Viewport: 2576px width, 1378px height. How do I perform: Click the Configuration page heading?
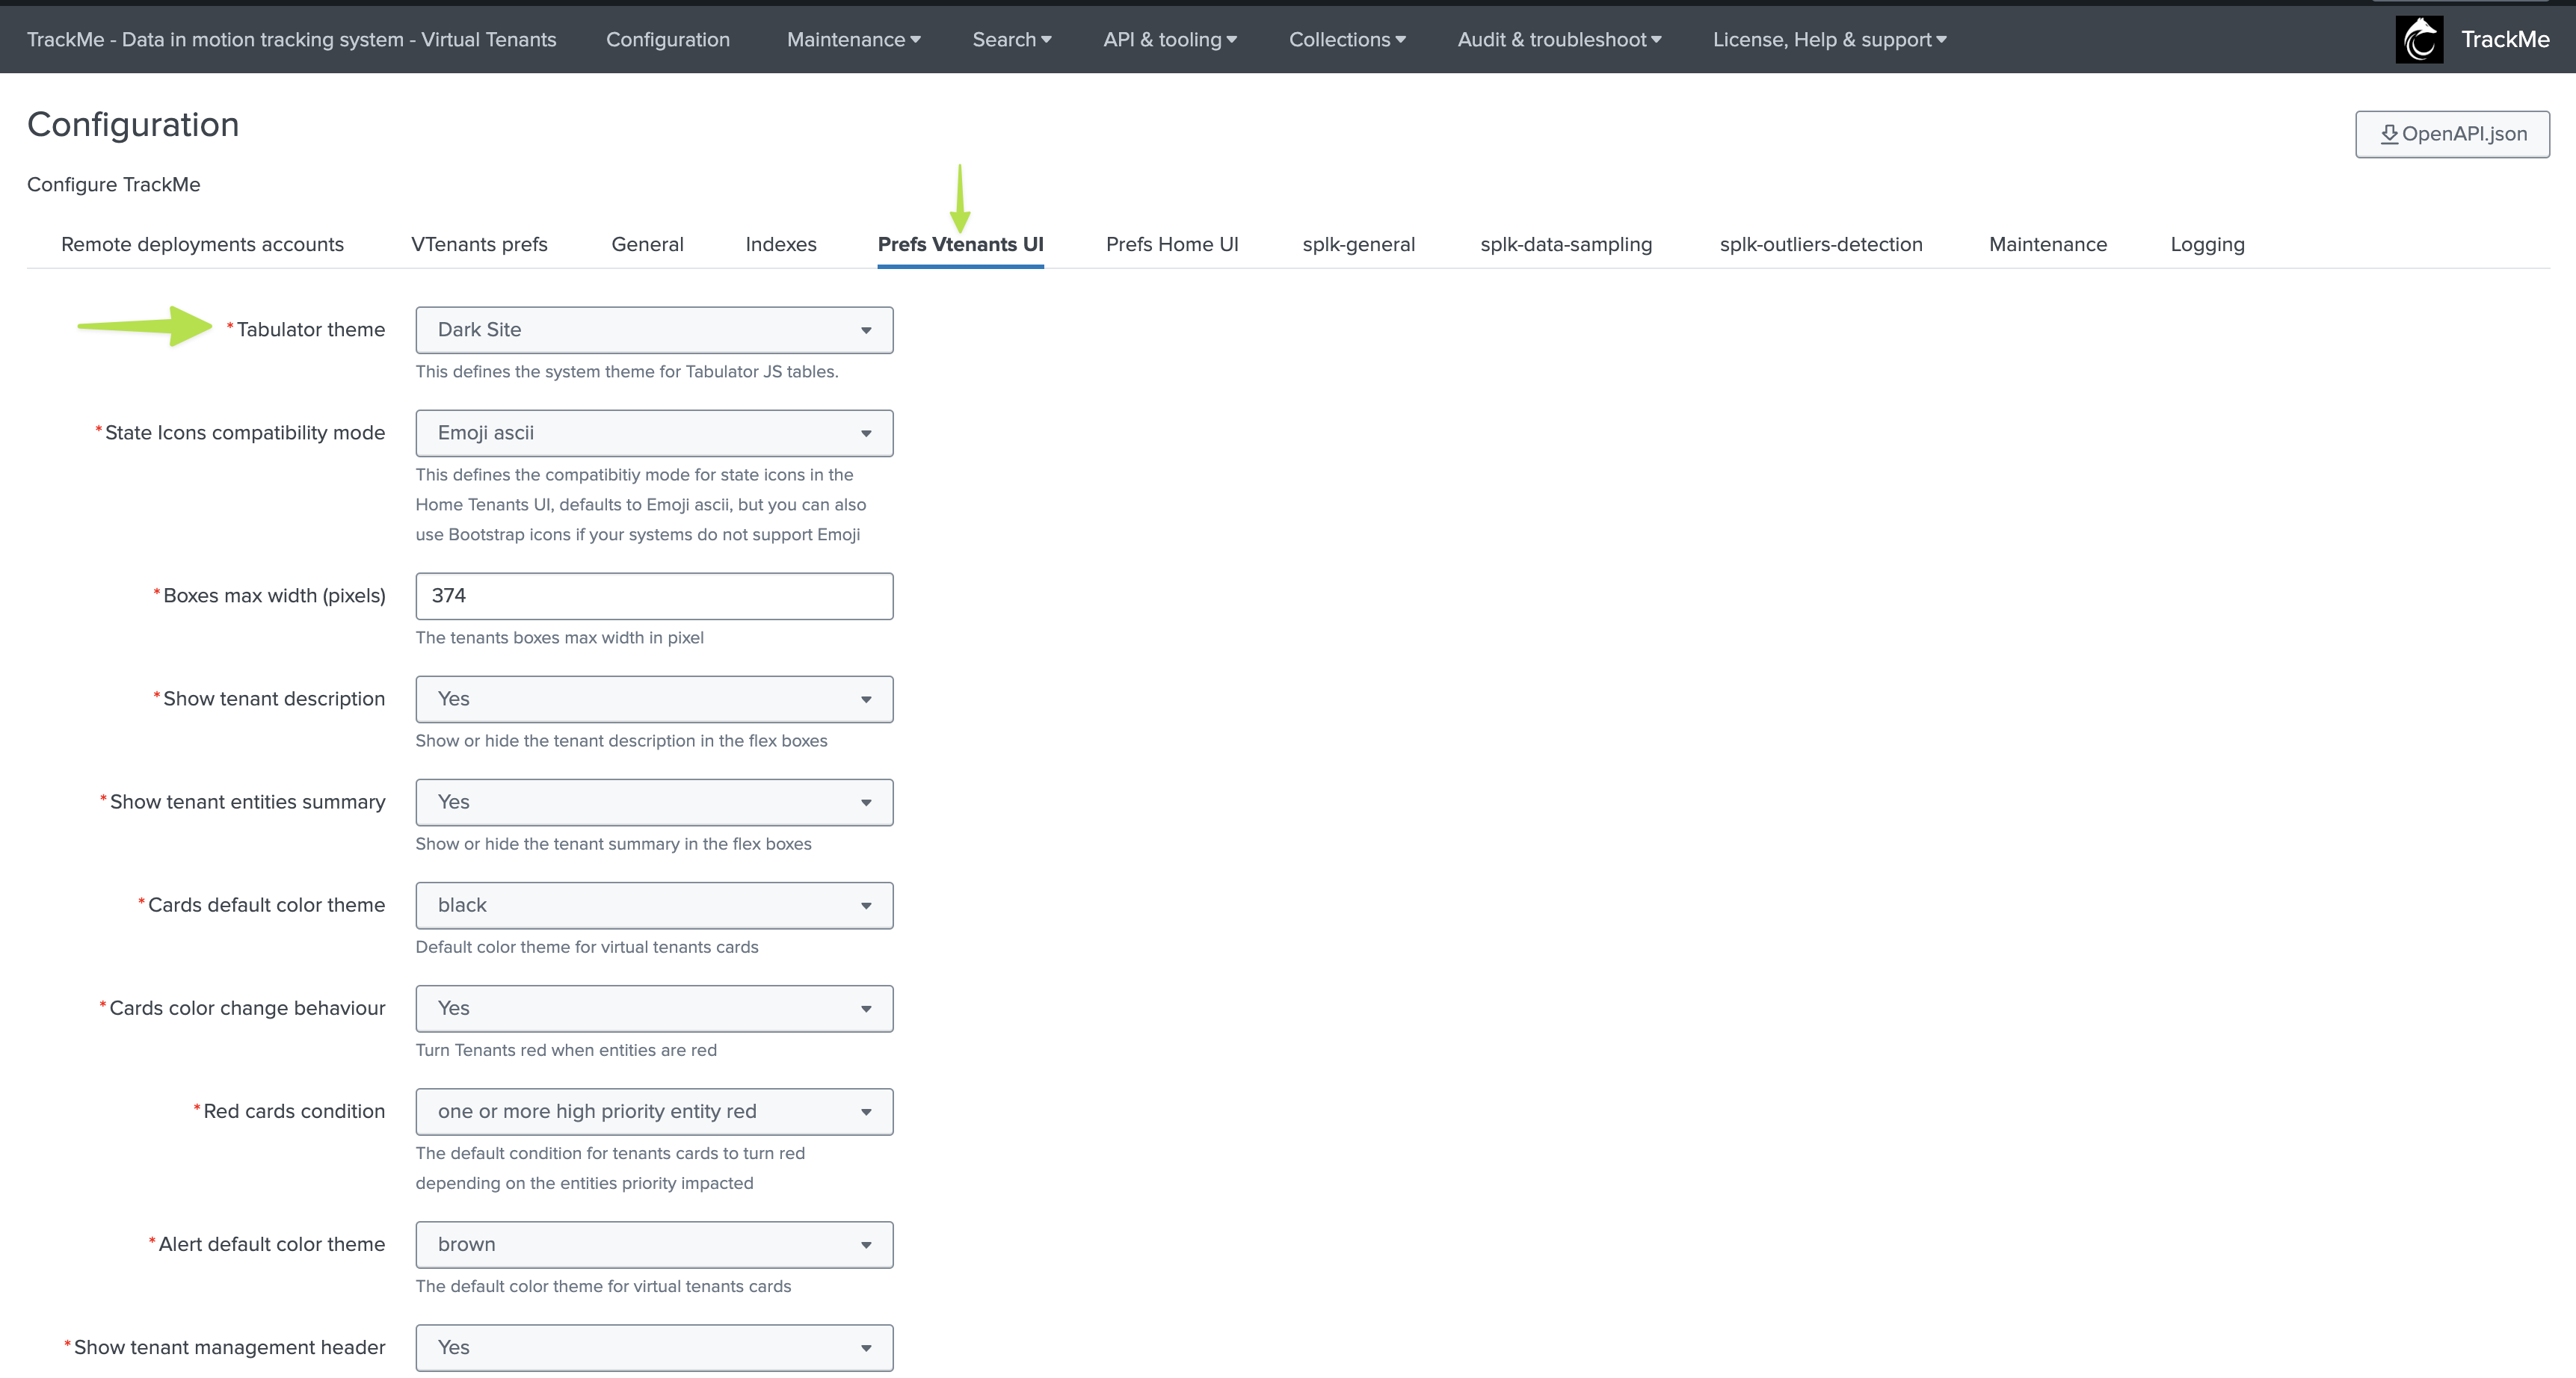tap(133, 124)
